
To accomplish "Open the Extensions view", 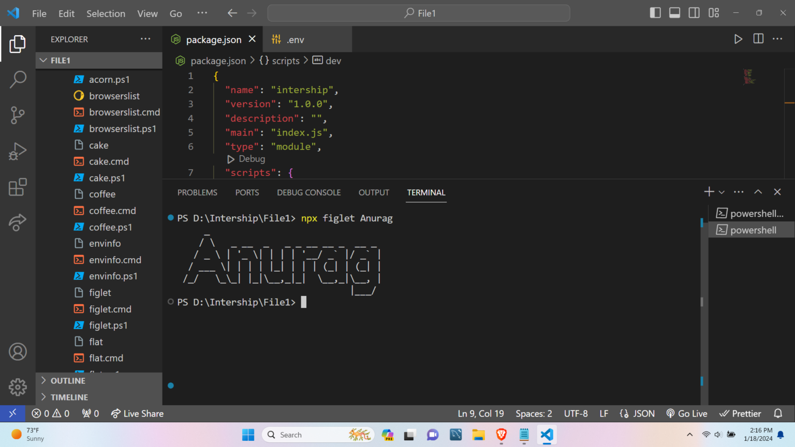I will pos(18,187).
